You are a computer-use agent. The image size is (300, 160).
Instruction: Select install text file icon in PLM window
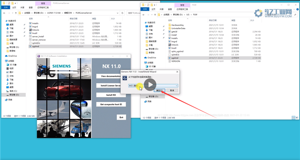coord(170,35)
